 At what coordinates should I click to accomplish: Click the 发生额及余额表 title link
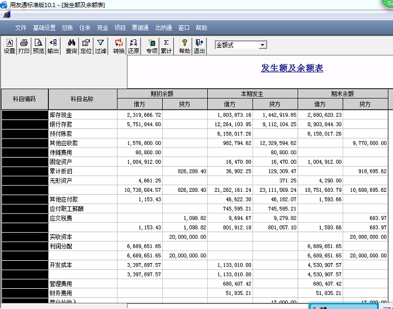pos(292,68)
